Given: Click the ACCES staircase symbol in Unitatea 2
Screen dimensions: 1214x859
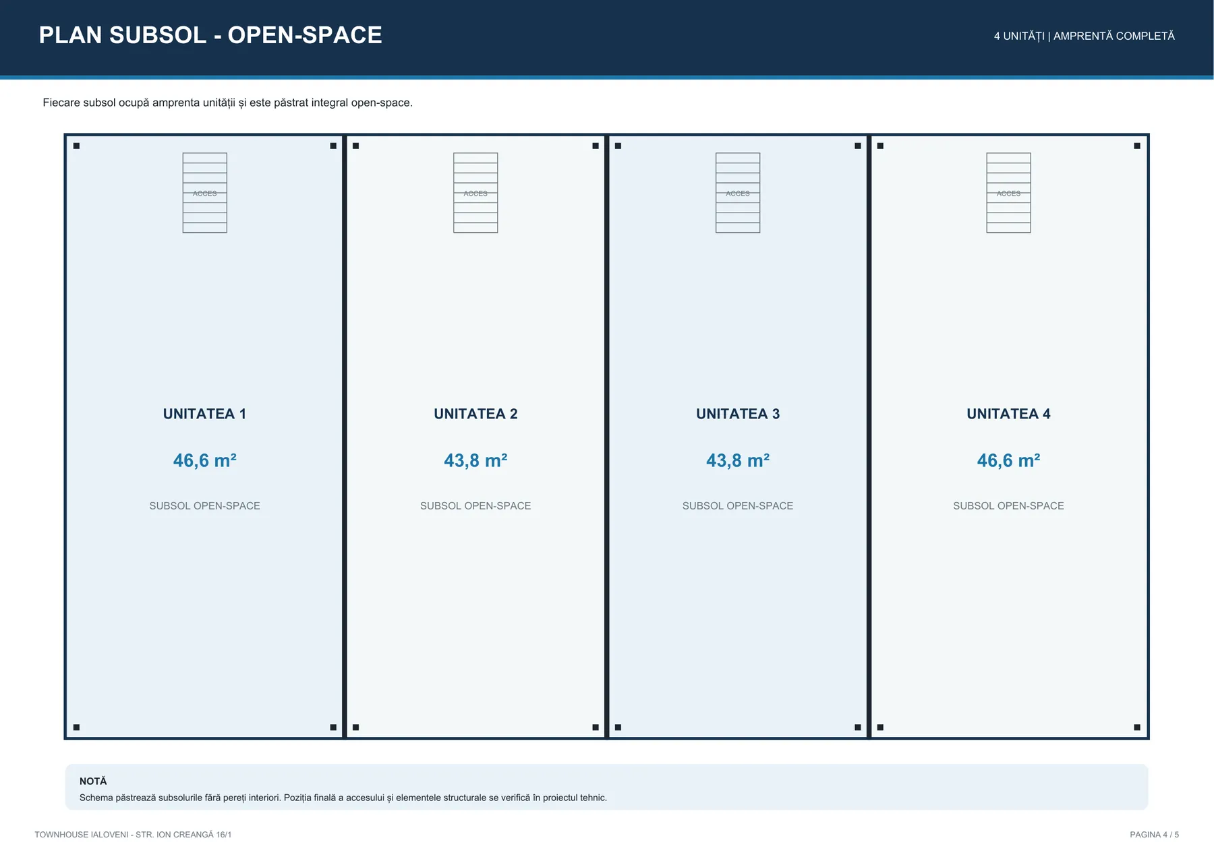Looking at the screenshot, I should tap(475, 193).
